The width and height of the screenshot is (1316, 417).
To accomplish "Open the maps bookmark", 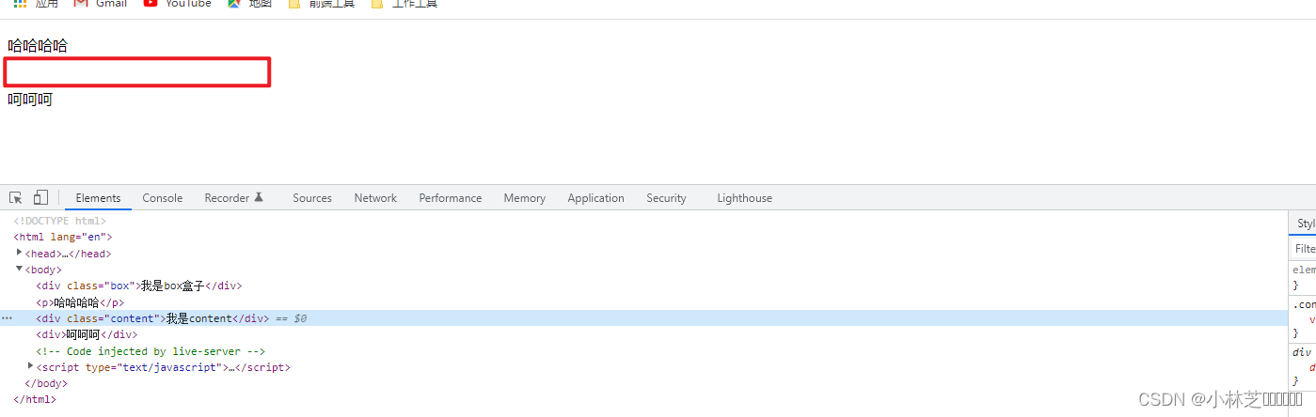I will [x=249, y=4].
